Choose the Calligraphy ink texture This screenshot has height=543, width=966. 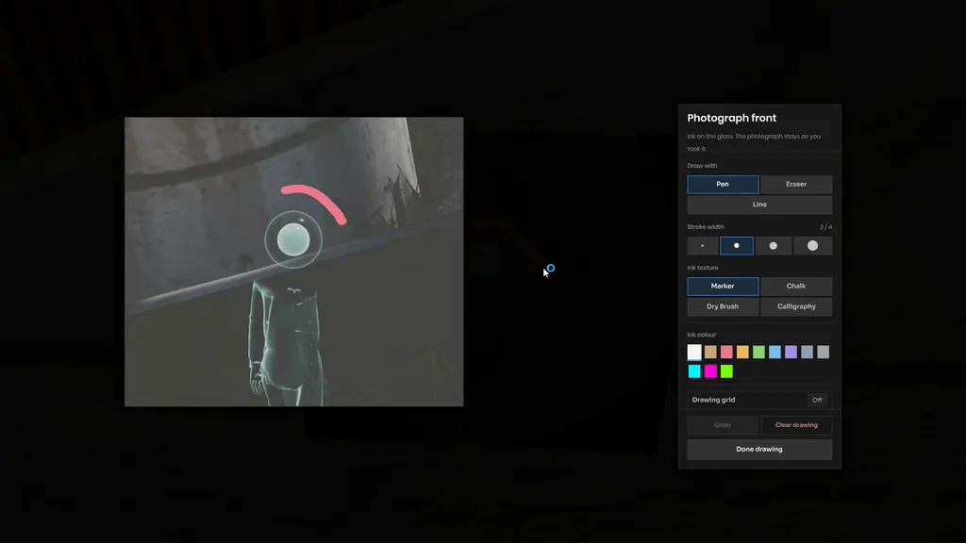click(796, 306)
